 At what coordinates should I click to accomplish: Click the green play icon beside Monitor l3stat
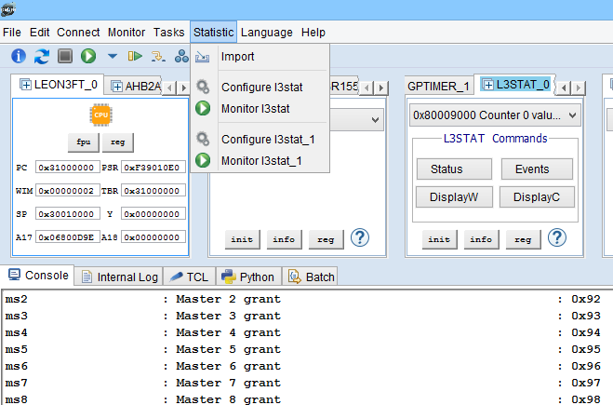(203, 108)
